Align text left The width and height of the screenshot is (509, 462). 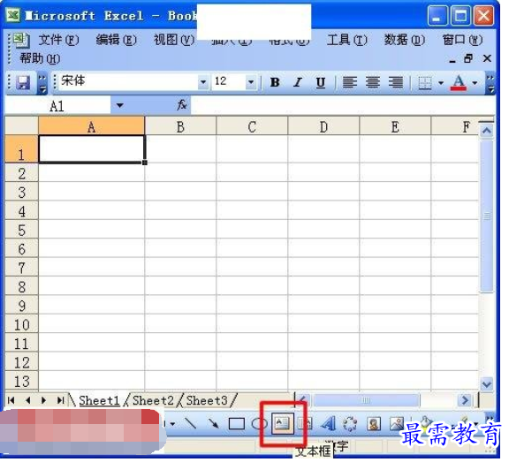tap(350, 82)
